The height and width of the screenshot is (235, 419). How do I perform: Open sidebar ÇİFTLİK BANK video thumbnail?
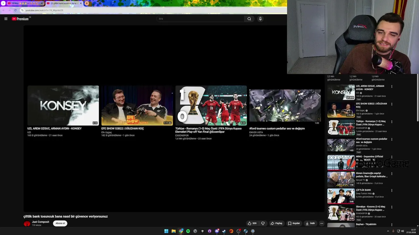click(x=341, y=196)
